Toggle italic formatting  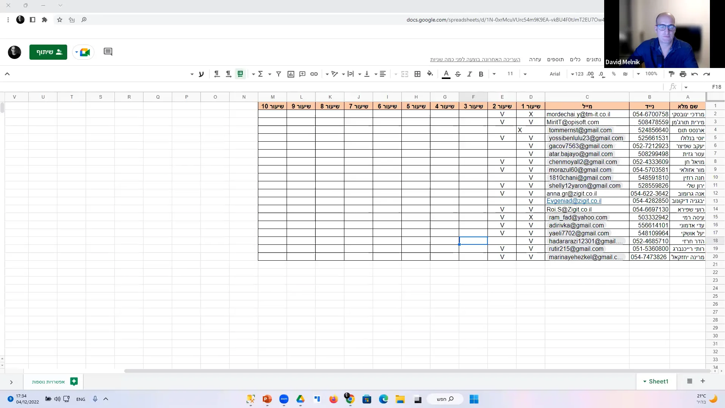coord(469,74)
